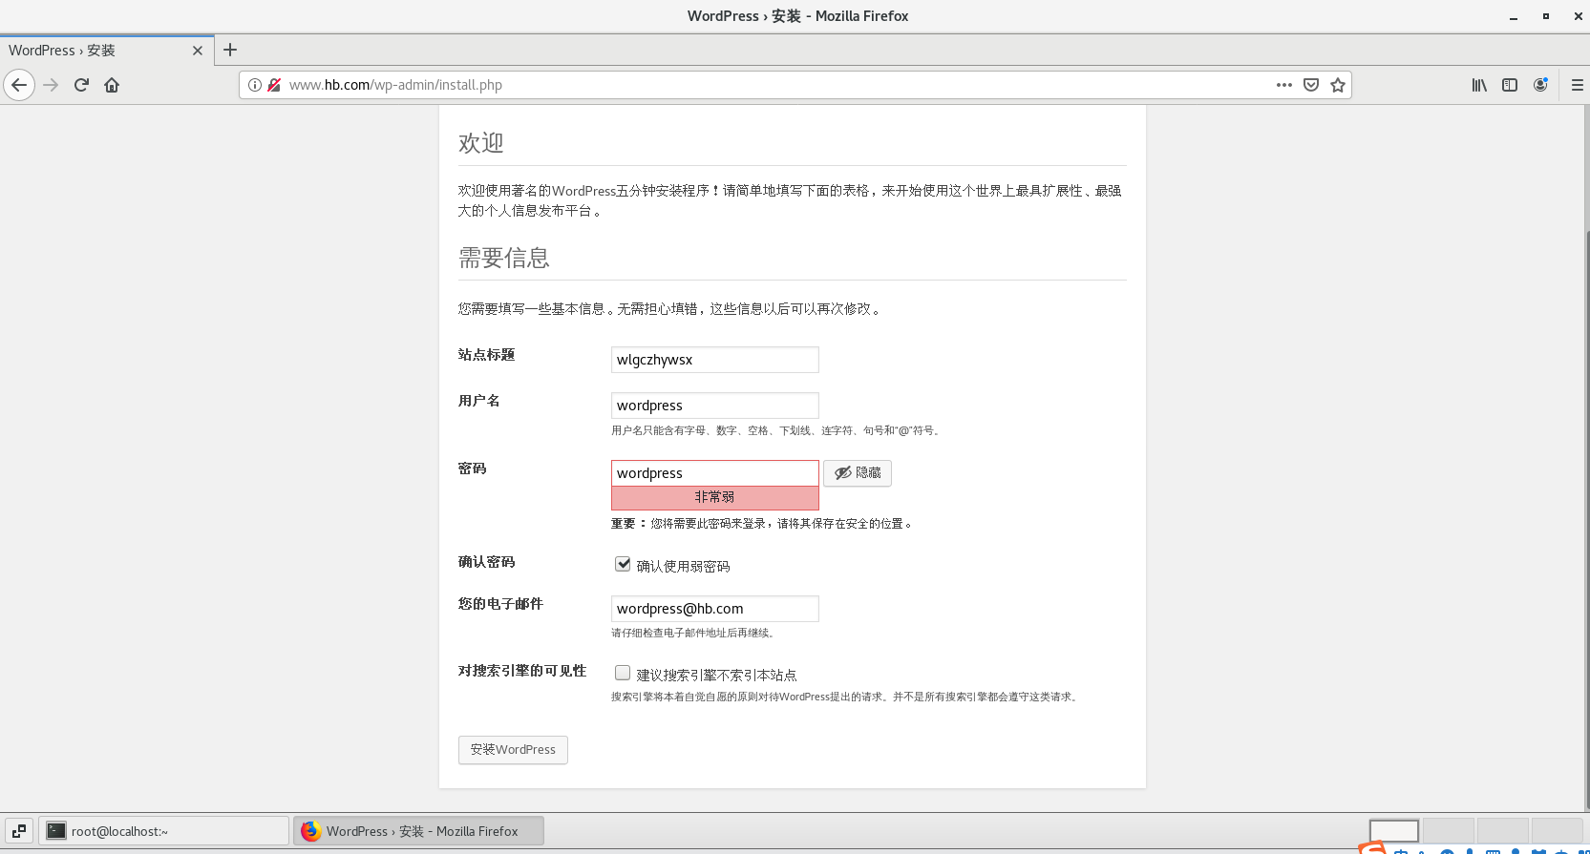Go back using the browser back arrow
This screenshot has height=854, width=1590.
tap(19, 85)
